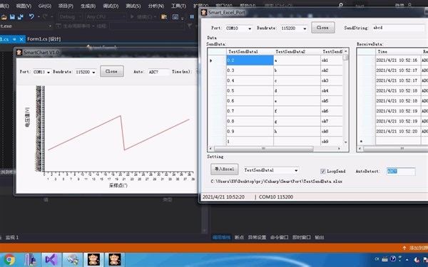Image resolution: width=428 pixels, height=267 pixels.
Task: Click the Close button in SmartChart window
Action: pyautogui.click(x=112, y=71)
